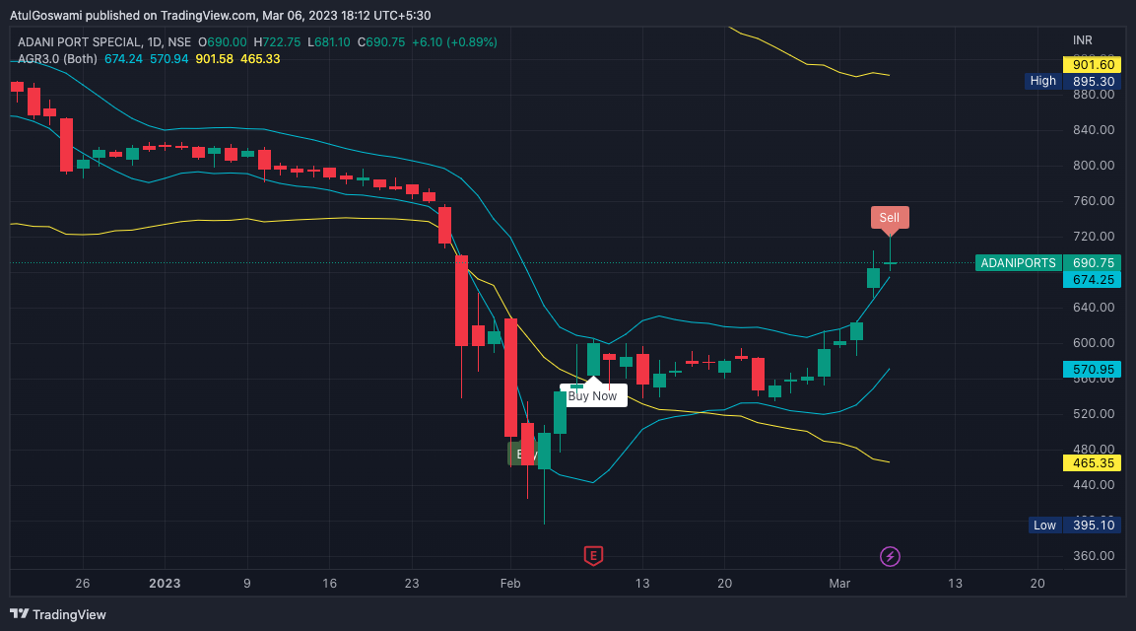Click the open price O690.00 value
Image resolution: width=1136 pixels, height=631 pixels.
click(x=223, y=42)
